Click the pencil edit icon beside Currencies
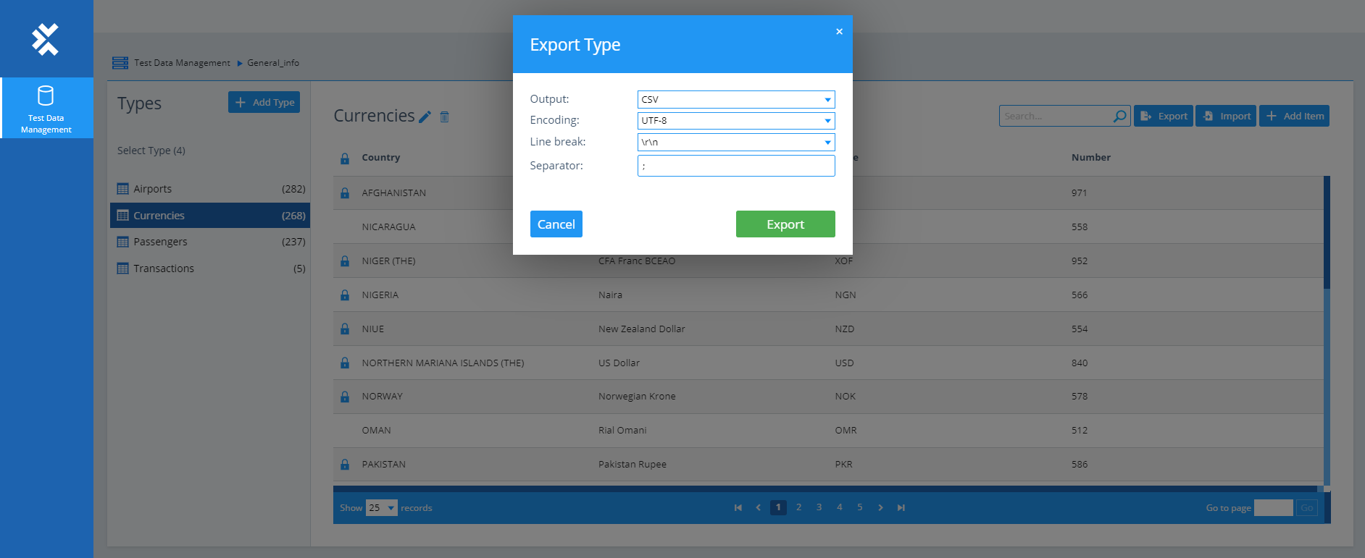The width and height of the screenshot is (1365, 558). (x=425, y=117)
